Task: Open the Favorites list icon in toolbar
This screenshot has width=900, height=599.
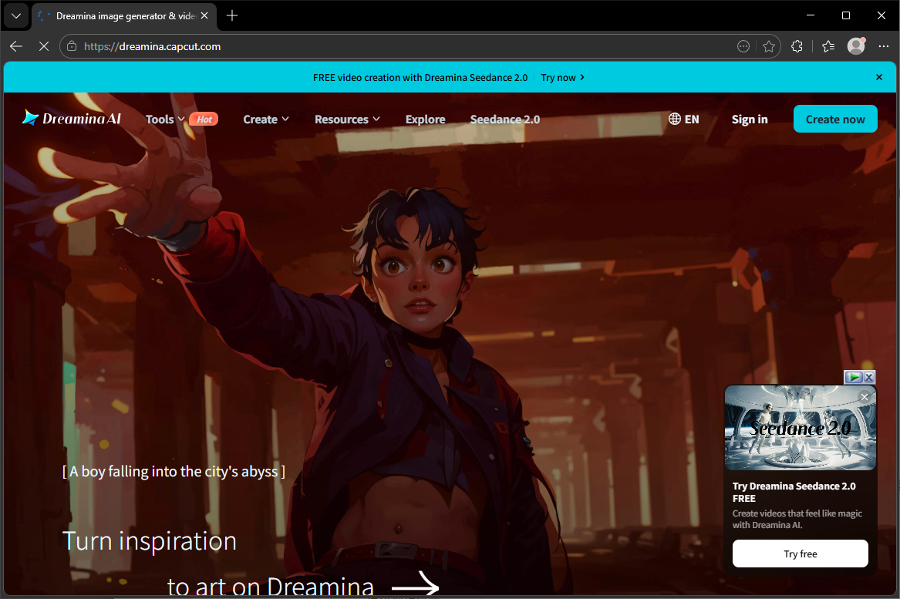Action: (x=828, y=46)
